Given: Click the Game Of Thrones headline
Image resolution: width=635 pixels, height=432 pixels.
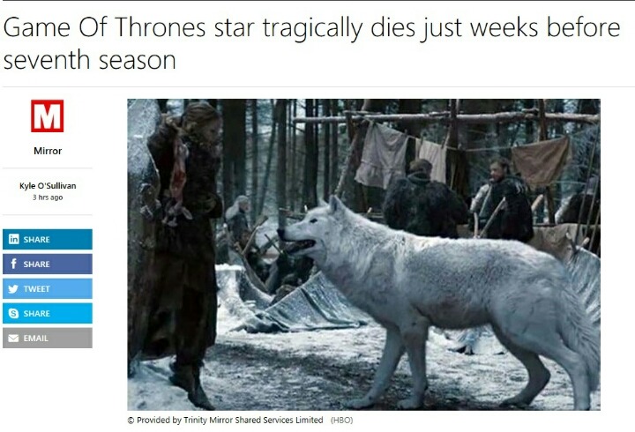Looking at the screenshot, I should [x=311, y=43].
